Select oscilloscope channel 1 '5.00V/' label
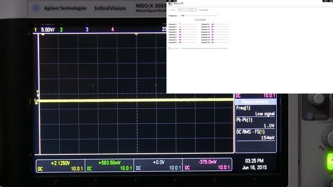333x187 pixels. click(x=48, y=30)
